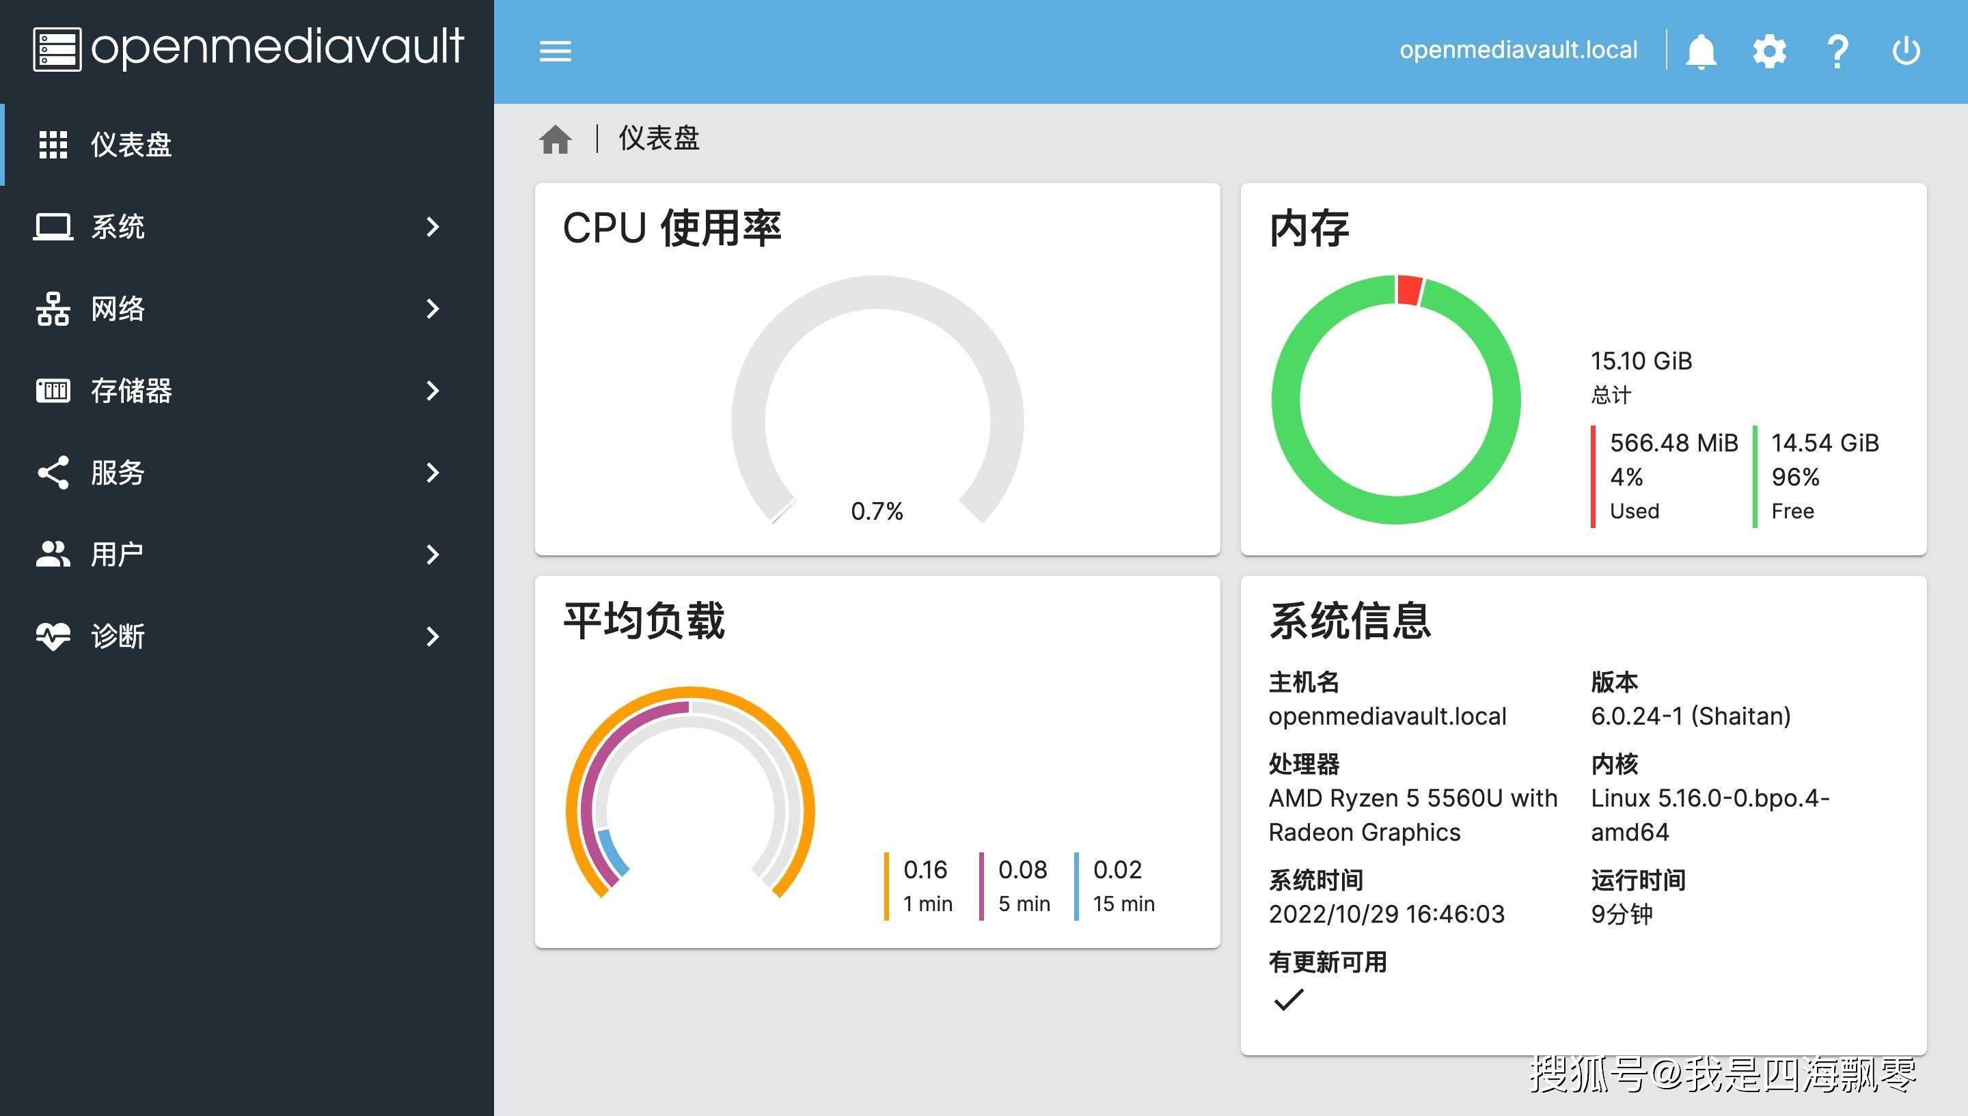Click the hostname value in 系统信息 card
This screenshot has width=1968, height=1116.
[1388, 716]
